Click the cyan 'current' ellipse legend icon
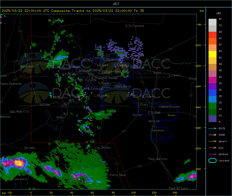 pyautogui.click(x=212, y=160)
